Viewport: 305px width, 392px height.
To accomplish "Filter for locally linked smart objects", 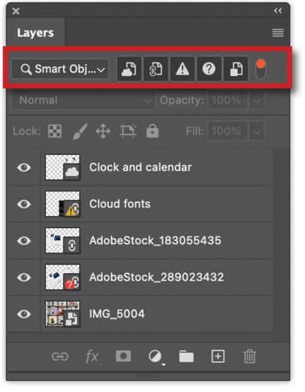I will tap(156, 69).
